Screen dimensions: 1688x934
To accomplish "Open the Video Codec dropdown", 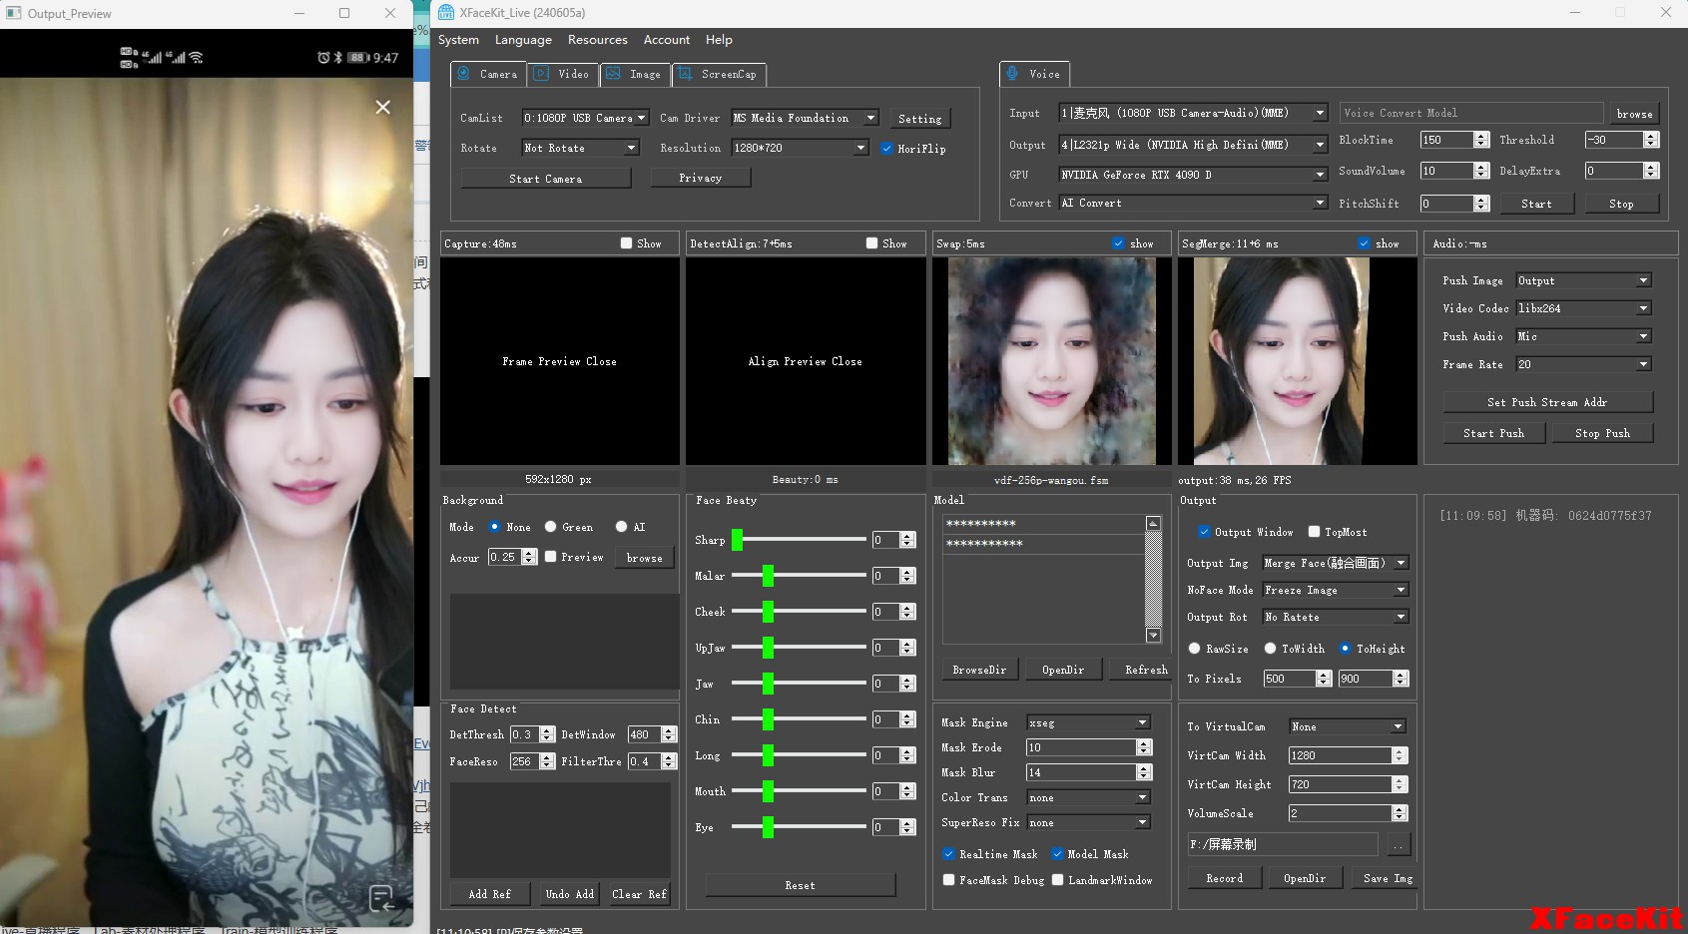I will [1583, 308].
